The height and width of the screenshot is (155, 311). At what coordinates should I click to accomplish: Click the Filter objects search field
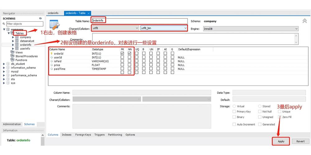pos(25,24)
